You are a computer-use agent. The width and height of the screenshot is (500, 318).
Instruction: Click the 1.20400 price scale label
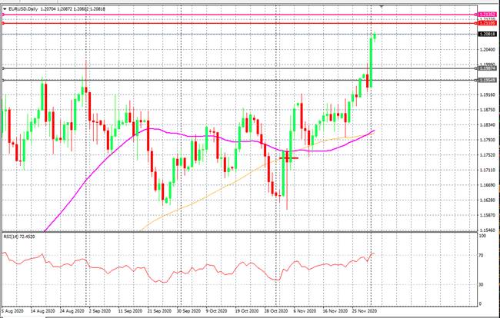tap(488, 50)
